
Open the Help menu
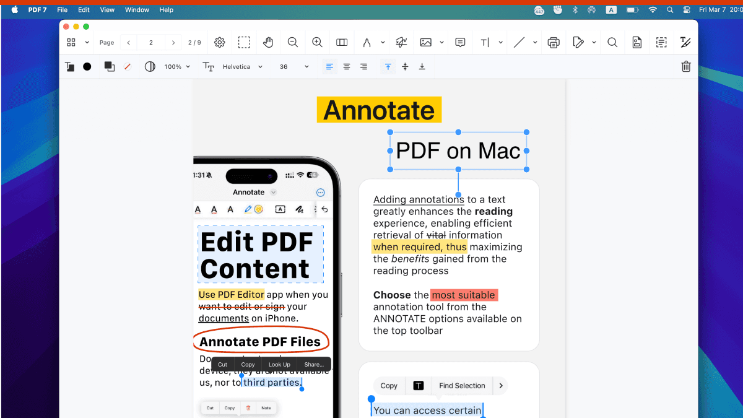(166, 10)
